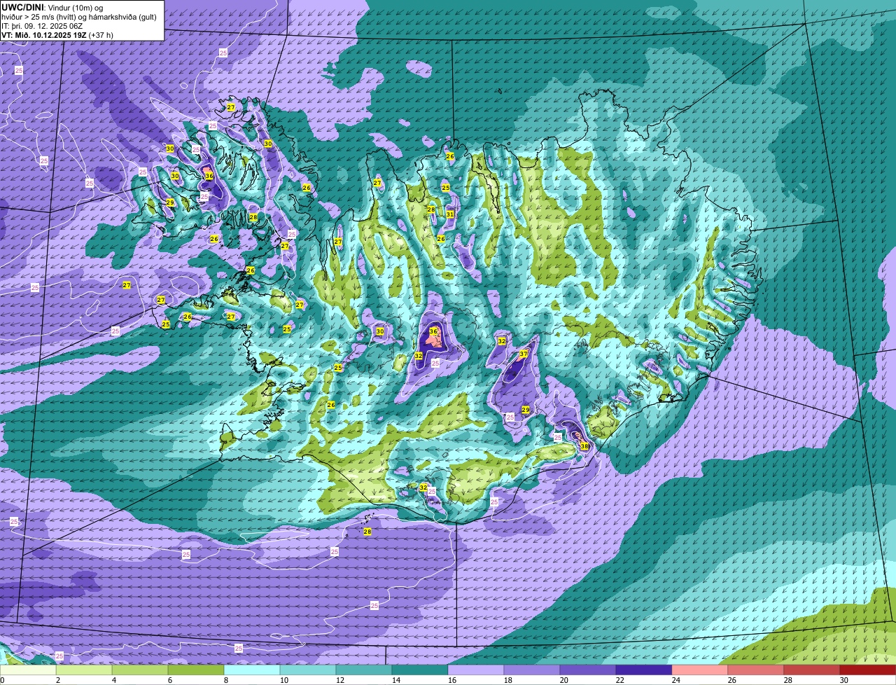Click the legend scale value 8
Image resolution: width=896 pixels, height=685 pixels.
225,680
